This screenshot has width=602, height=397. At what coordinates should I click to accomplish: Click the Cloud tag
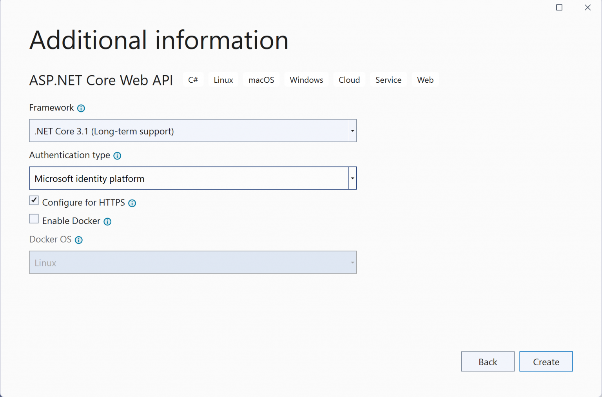pos(349,80)
